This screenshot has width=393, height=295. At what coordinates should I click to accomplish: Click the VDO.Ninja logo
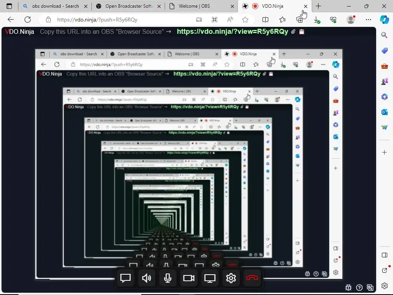click(20, 32)
